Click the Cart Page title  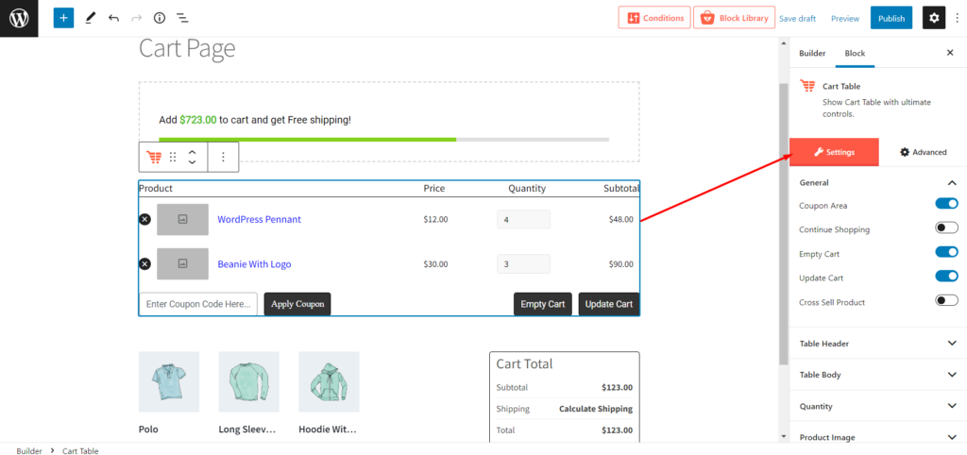tap(187, 48)
